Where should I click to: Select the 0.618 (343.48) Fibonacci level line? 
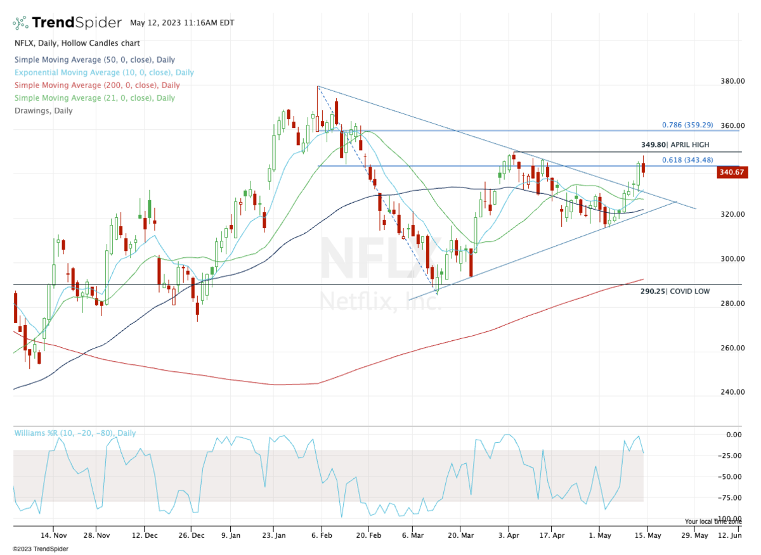[x=687, y=160]
